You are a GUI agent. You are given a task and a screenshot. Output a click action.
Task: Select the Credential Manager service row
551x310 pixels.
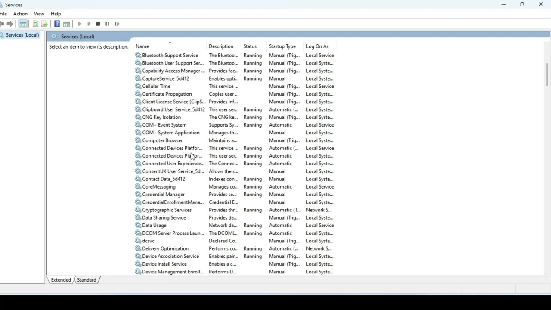[x=235, y=195]
